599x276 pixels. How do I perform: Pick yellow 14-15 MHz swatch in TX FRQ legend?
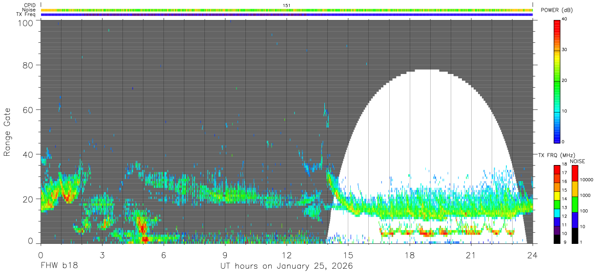point(557,195)
